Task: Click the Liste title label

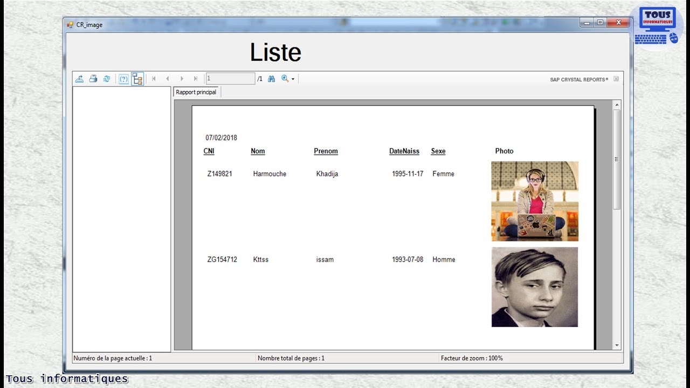Action: pos(275,52)
